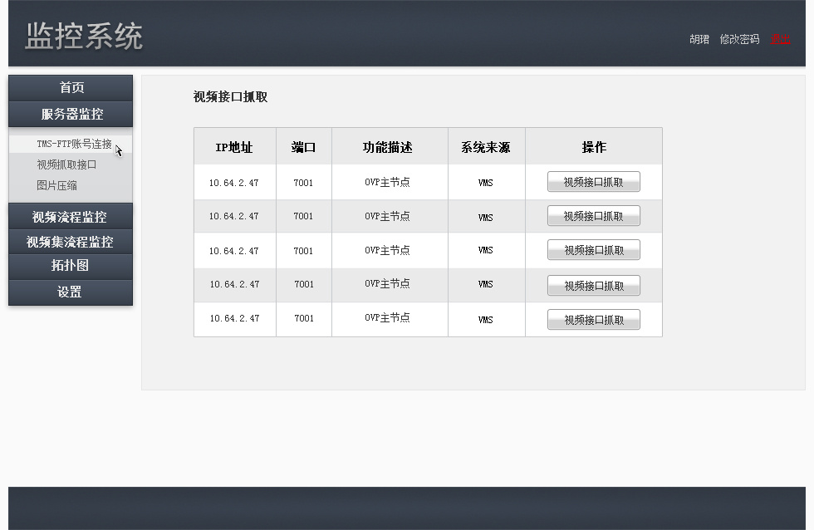The height and width of the screenshot is (530, 814).
Task: Open 拓扑图 from the sidebar
Action: click(71, 266)
